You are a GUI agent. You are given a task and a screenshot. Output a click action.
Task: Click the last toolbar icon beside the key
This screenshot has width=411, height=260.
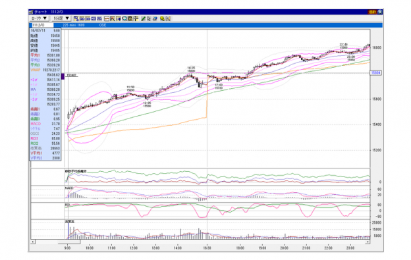click(x=168, y=18)
